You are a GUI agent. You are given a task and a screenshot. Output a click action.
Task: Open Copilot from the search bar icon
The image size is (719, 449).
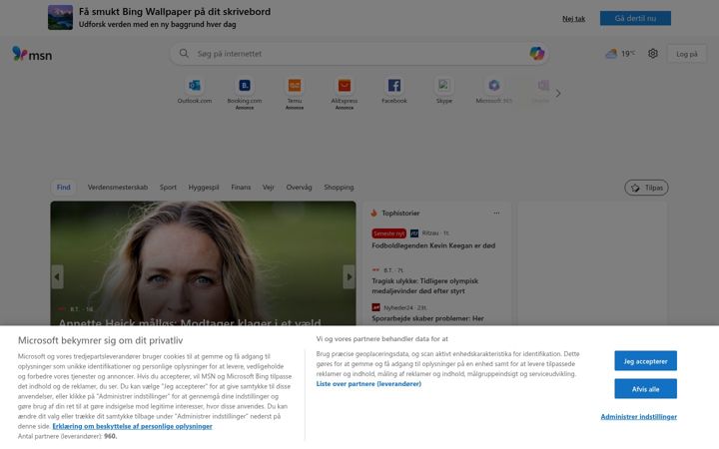tap(537, 54)
